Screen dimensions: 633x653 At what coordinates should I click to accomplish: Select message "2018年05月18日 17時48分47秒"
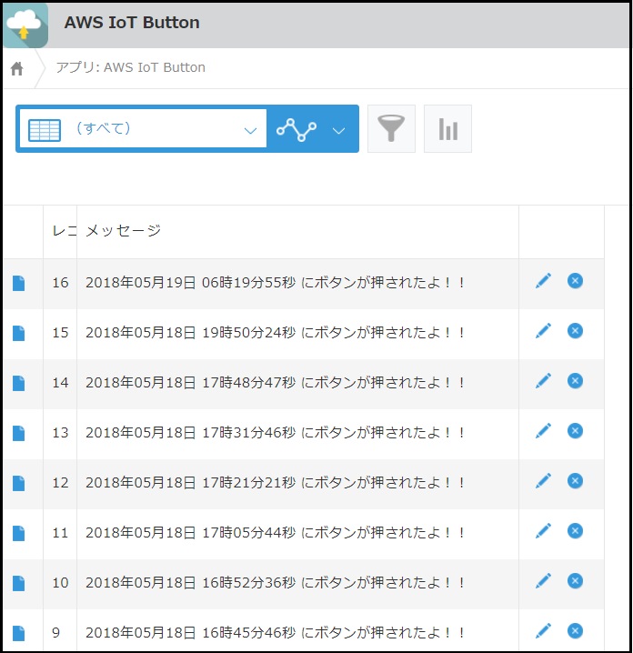click(191, 383)
